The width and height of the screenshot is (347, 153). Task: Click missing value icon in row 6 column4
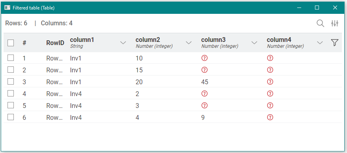click(x=270, y=117)
